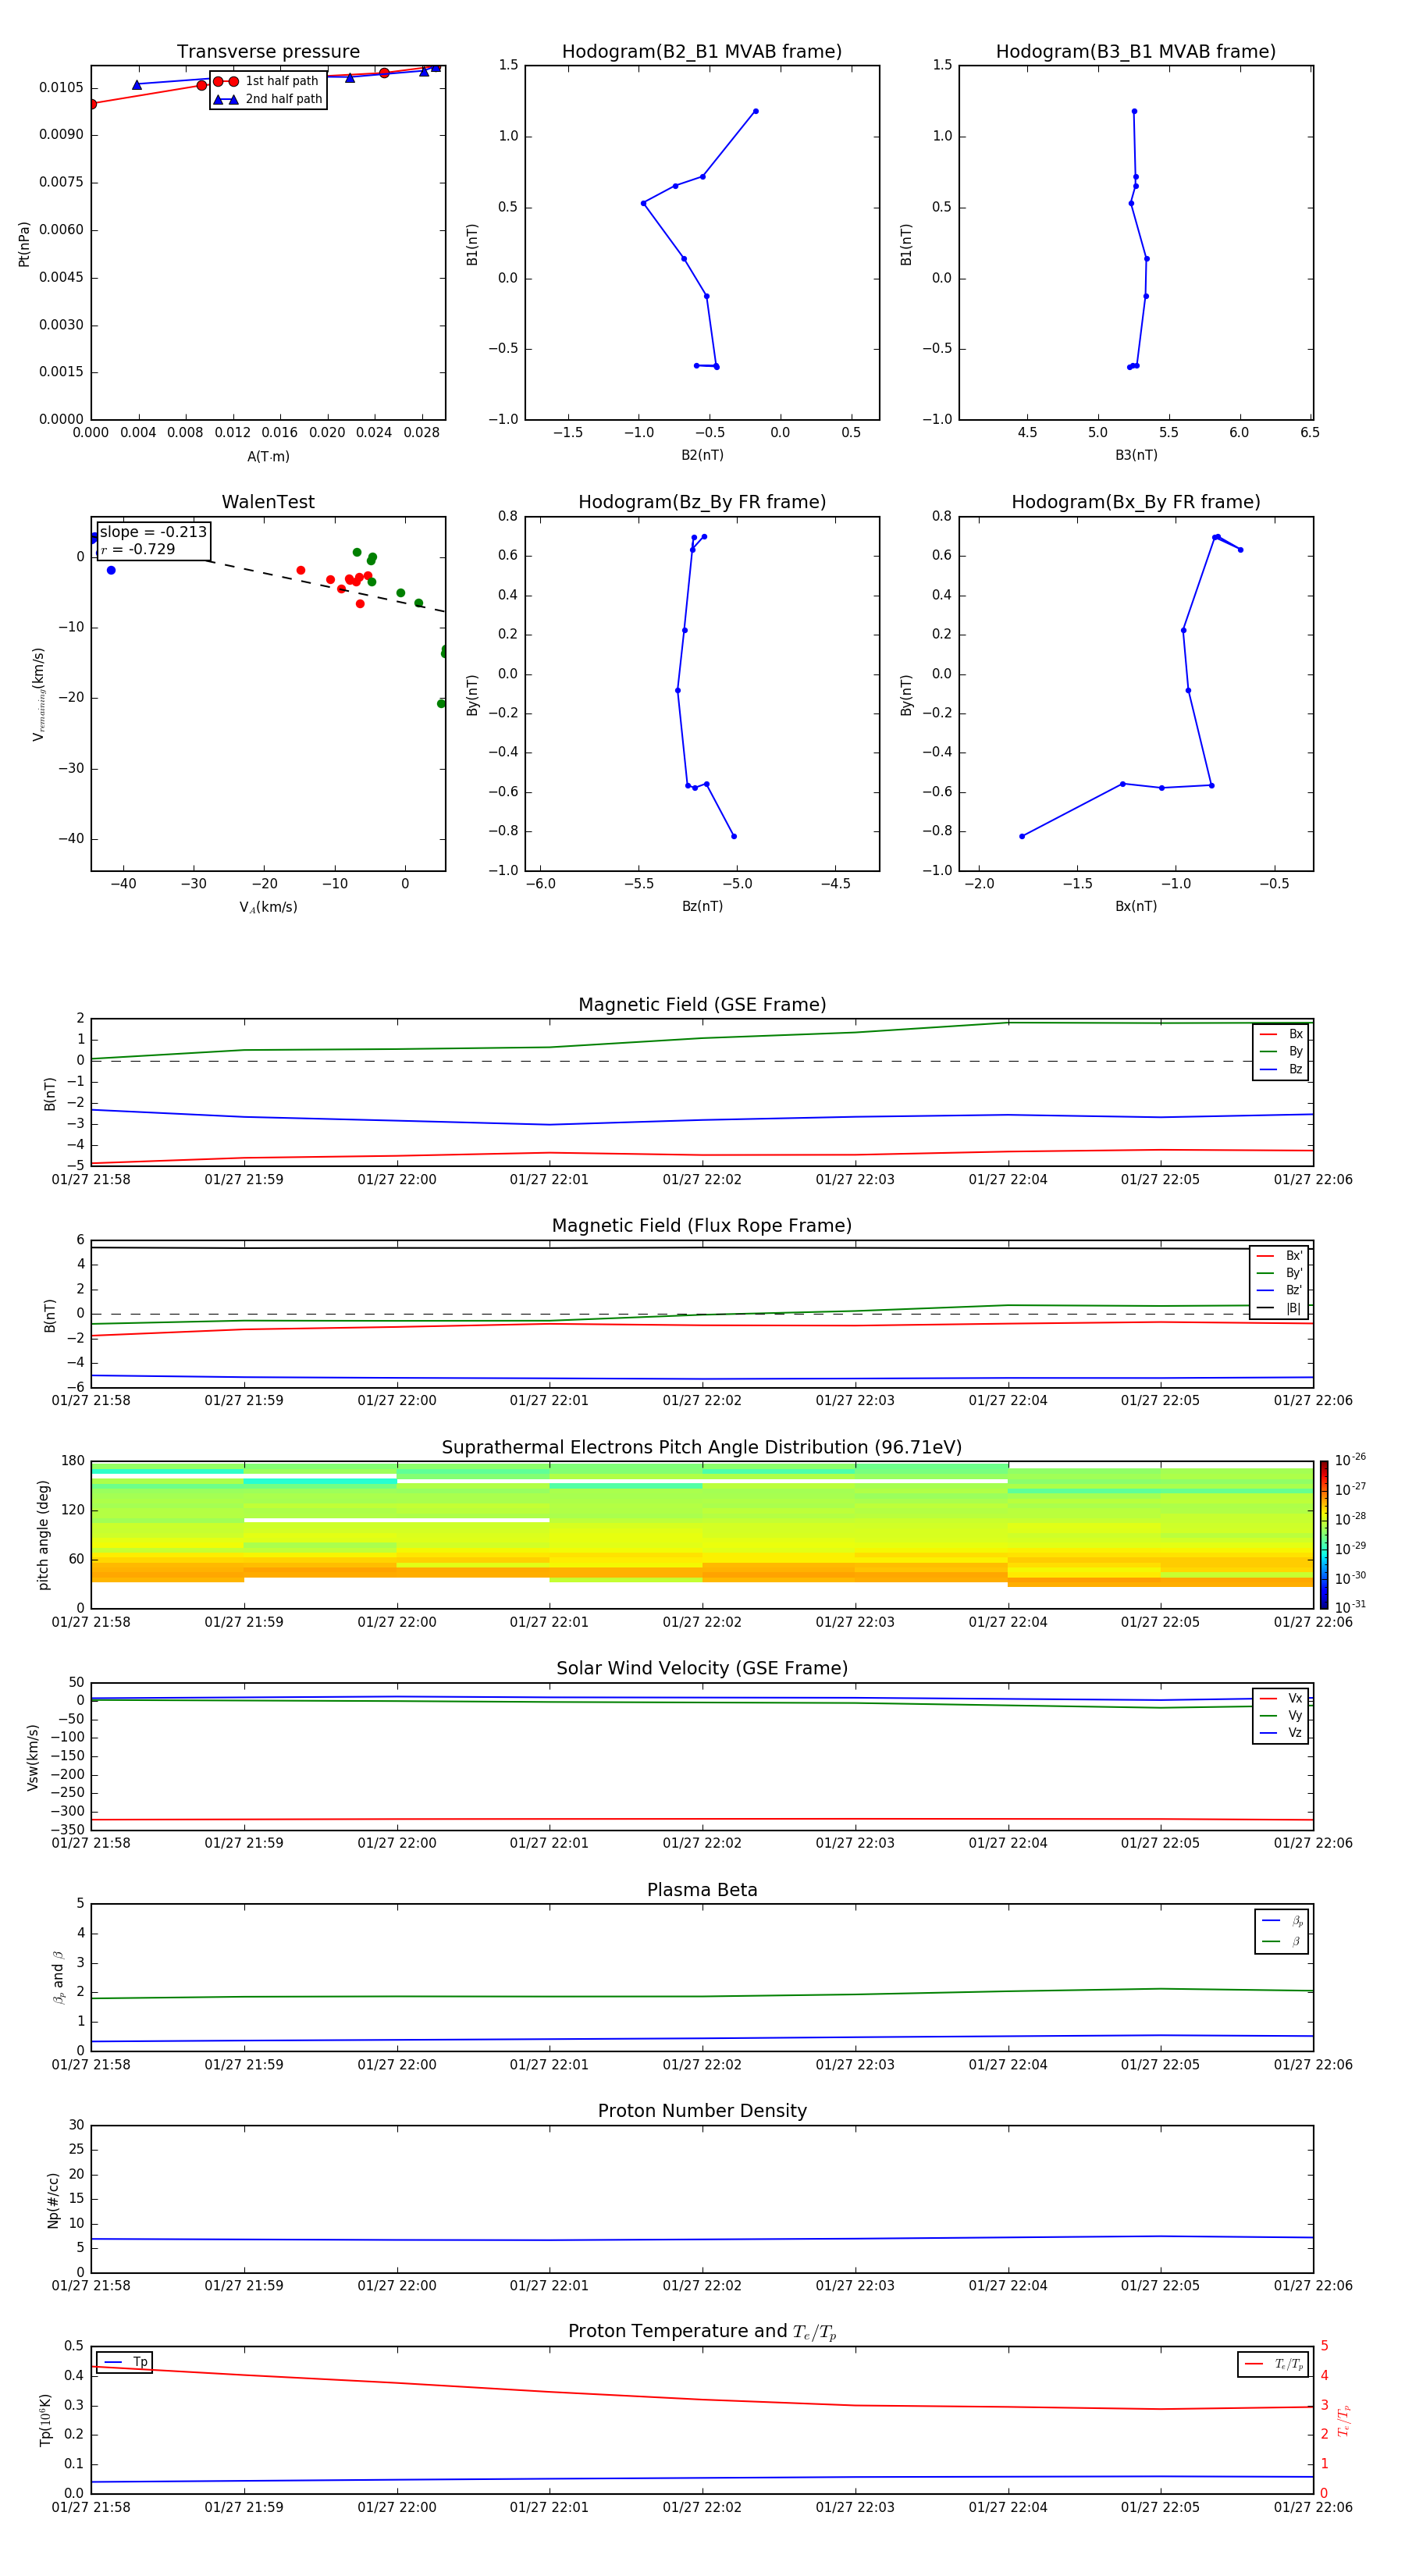Click the Bz' entry in Flux Rope legend
Viewport: 1405px width, 2576px height.
tap(1280, 1291)
